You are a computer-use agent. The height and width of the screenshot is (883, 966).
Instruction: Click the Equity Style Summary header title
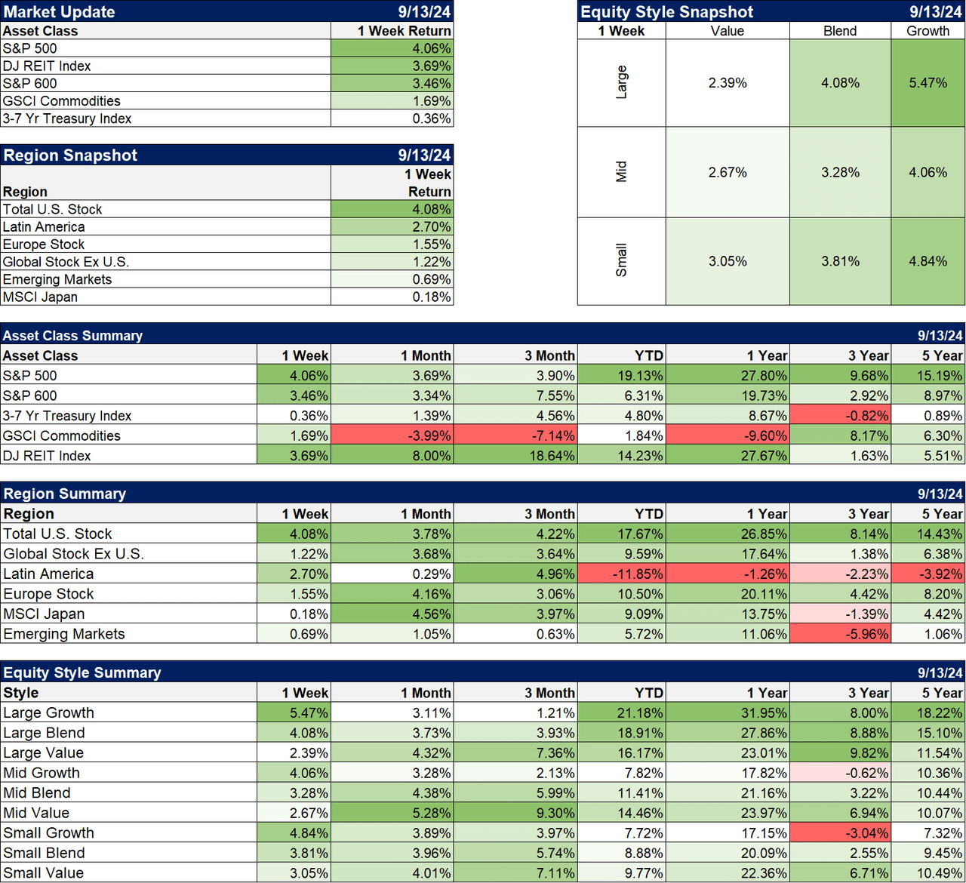click(x=82, y=672)
